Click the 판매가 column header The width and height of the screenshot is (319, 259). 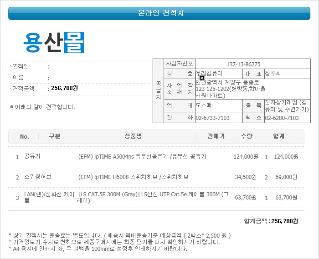click(216, 136)
